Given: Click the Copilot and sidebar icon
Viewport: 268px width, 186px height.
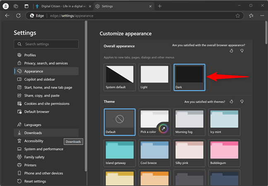Looking at the screenshot, I should tap(19, 79).
